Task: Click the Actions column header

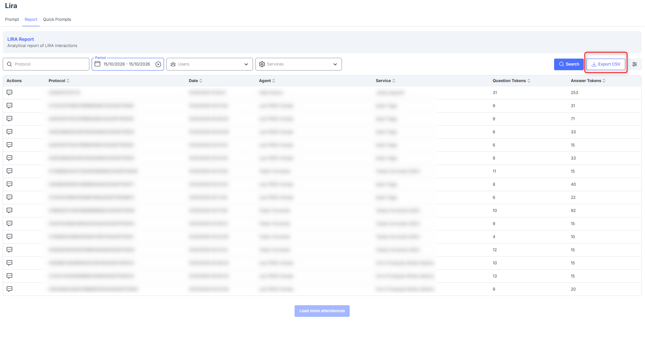Action: click(x=14, y=81)
